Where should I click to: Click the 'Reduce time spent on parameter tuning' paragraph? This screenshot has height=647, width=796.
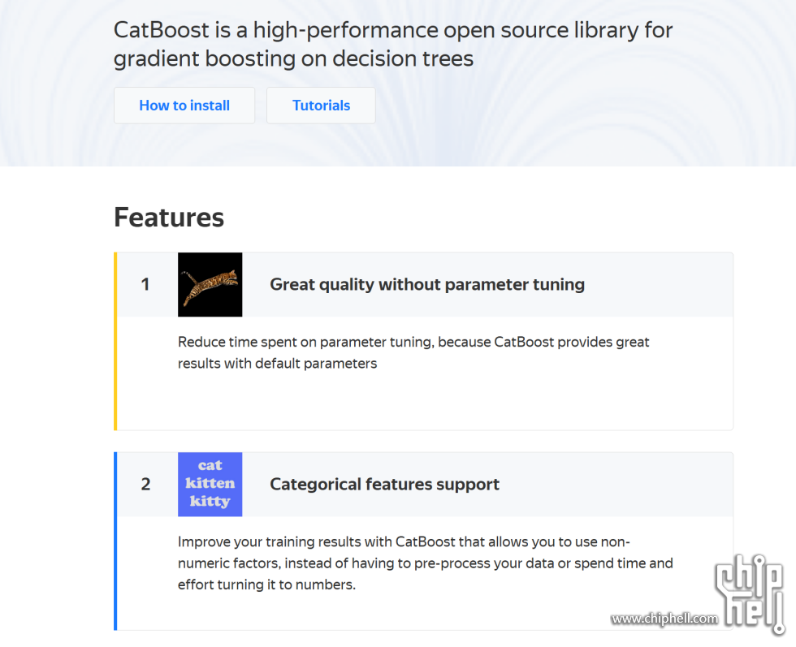coord(413,352)
